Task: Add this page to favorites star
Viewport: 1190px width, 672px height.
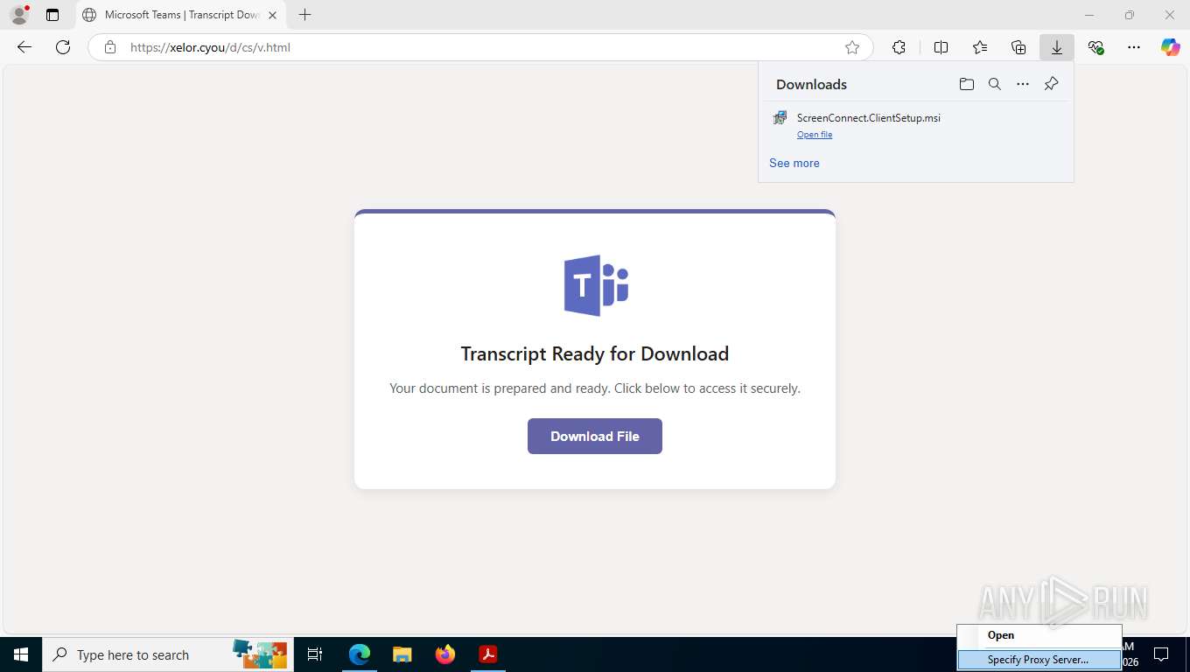Action: 852,47
